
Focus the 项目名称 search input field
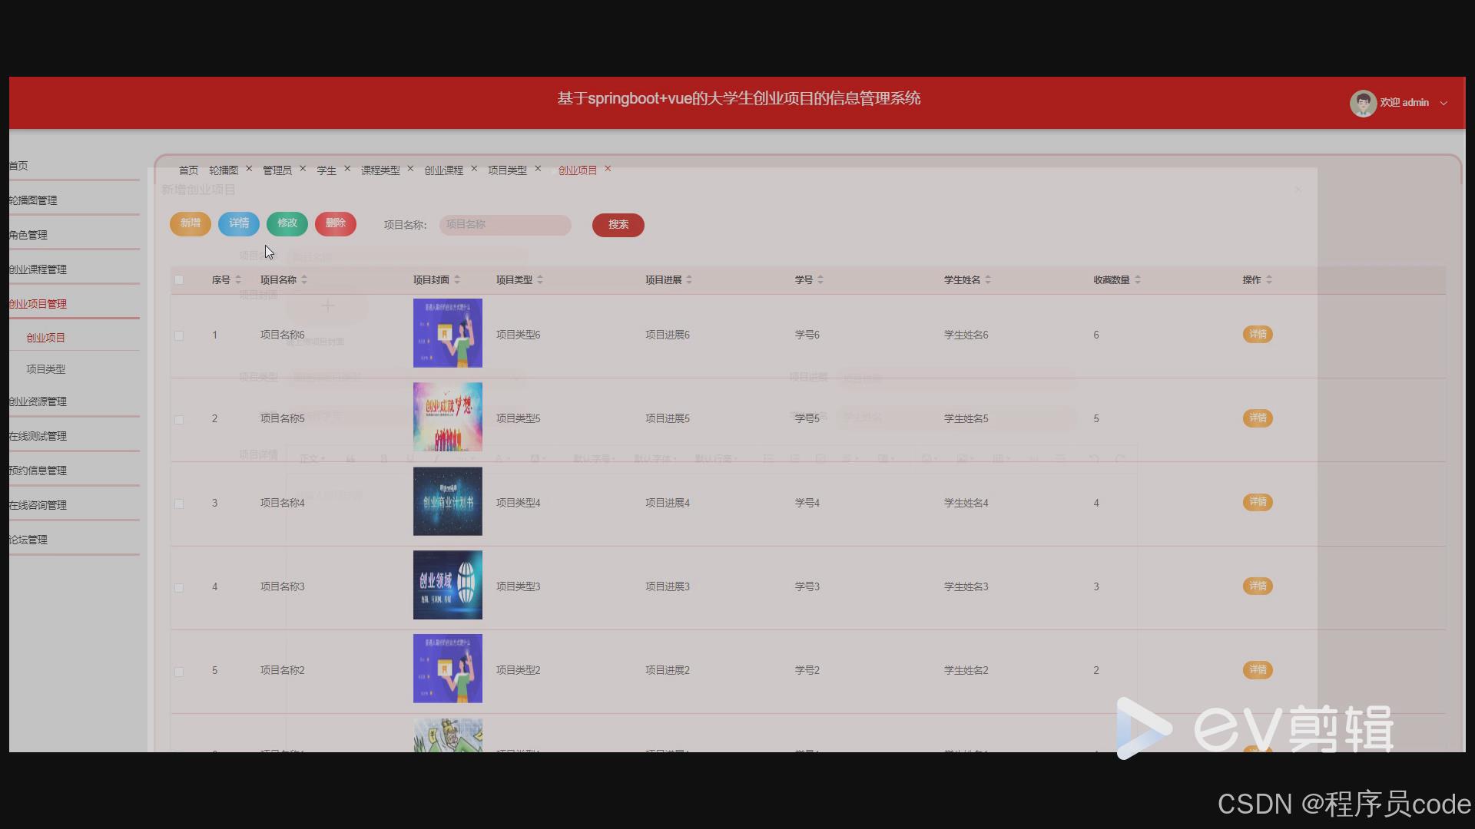[x=505, y=225]
